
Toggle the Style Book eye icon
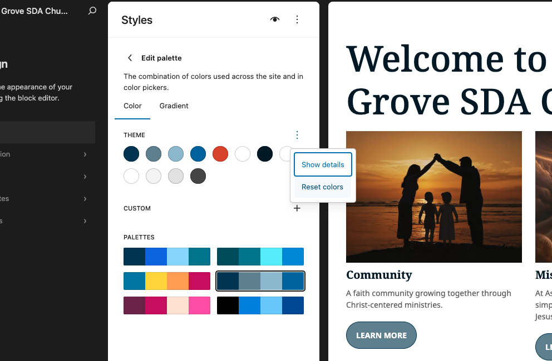coord(275,19)
